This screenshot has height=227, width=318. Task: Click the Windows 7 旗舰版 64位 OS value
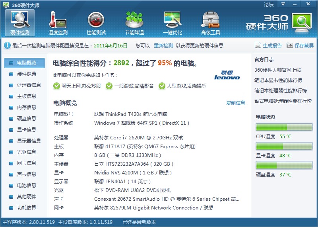[x=142, y=123]
